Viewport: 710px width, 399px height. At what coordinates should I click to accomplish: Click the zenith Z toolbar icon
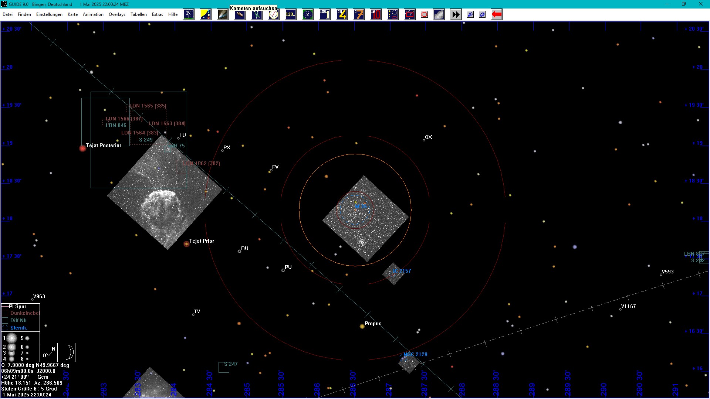pos(308,15)
